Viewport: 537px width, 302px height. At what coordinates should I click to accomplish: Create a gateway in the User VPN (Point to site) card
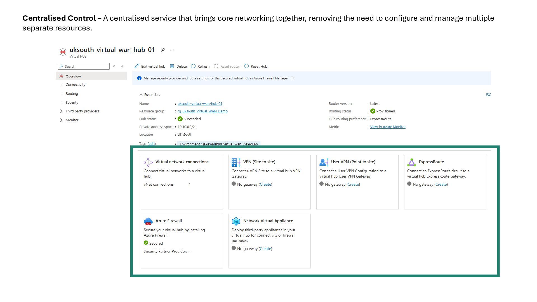click(x=353, y=184)
